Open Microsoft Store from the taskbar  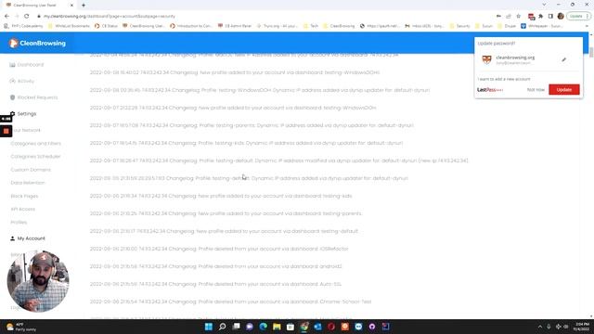click(291, 327)
